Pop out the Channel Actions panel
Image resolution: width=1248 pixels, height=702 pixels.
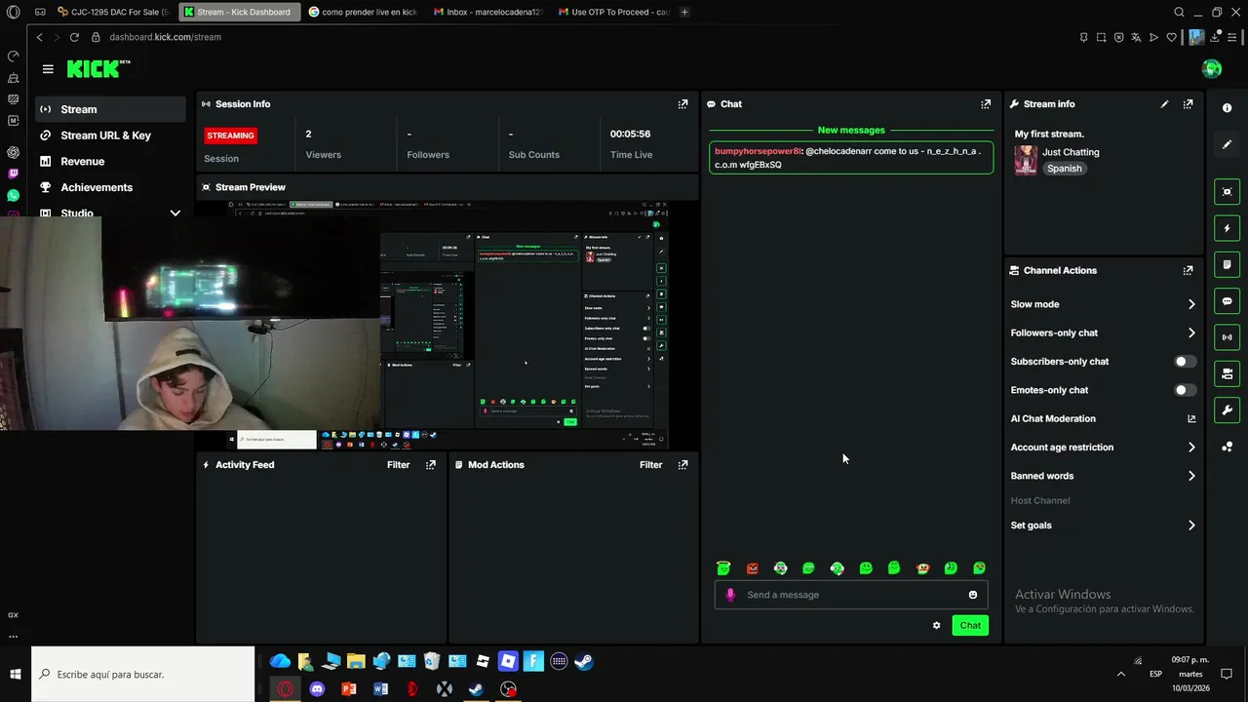coord(1188,271)
